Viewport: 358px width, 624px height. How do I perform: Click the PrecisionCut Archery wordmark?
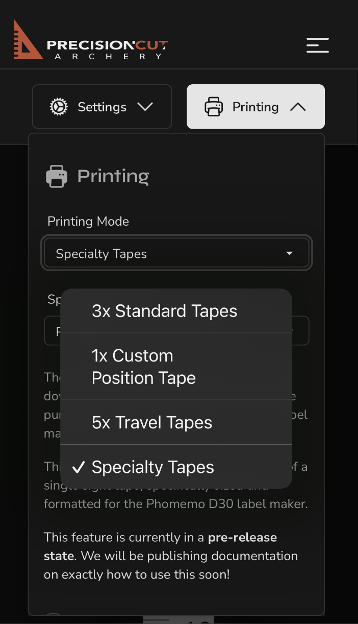(108, 50)
